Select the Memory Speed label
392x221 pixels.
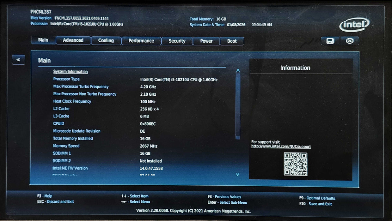click(x=66, y=146)
